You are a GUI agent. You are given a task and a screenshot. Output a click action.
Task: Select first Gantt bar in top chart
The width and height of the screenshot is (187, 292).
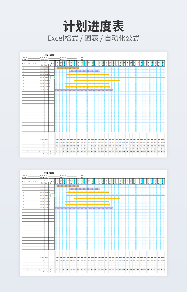tap(68, 68)
